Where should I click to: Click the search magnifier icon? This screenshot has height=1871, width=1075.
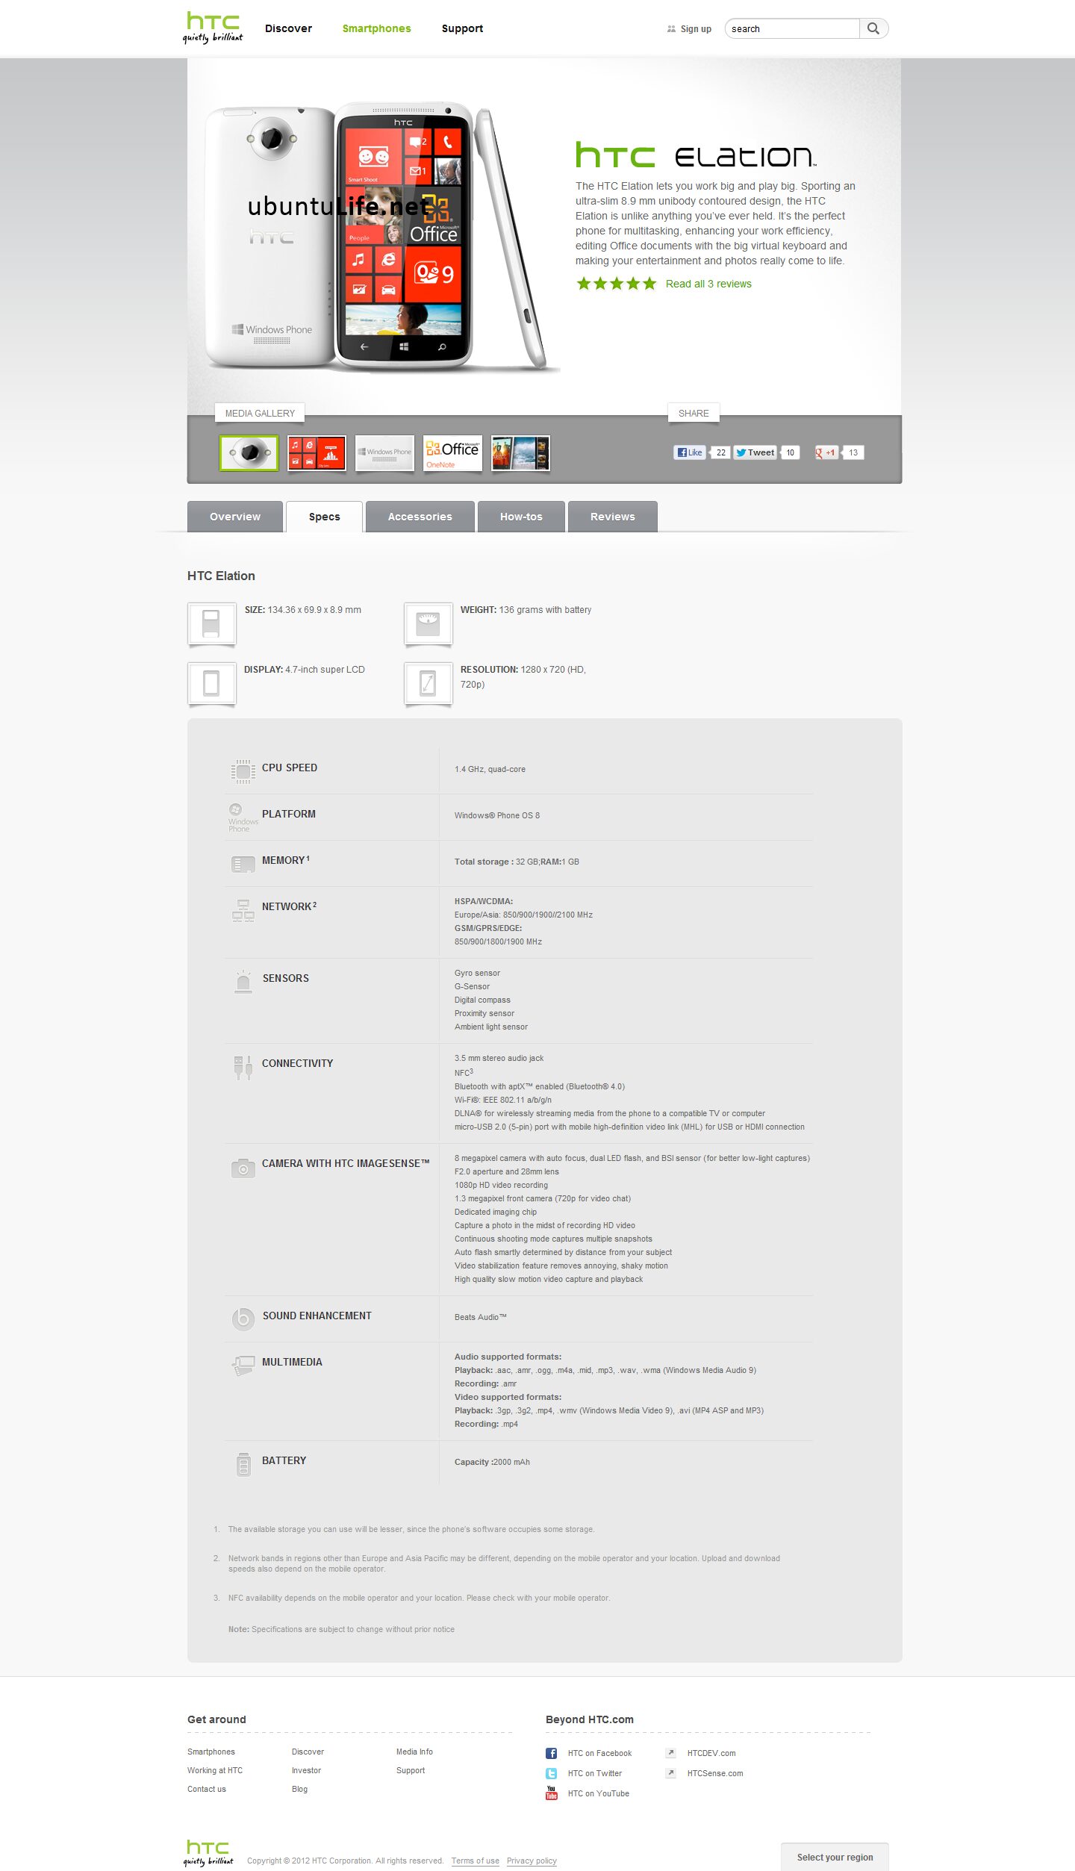(873, 28)
